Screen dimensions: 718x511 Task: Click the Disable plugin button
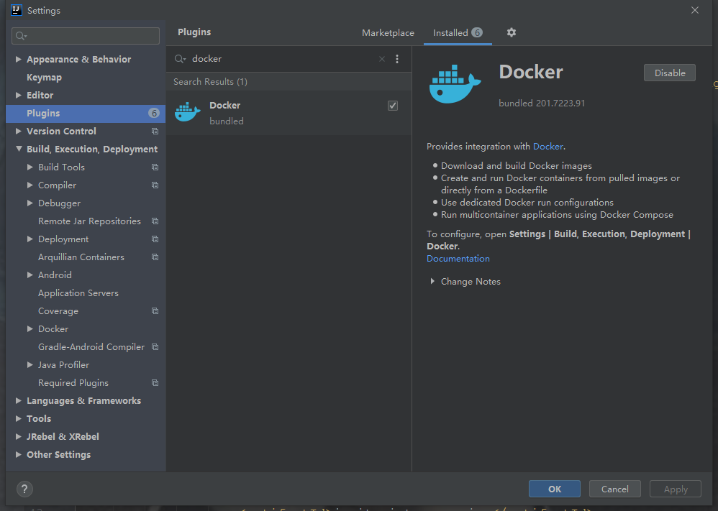[x=670, y=73]
